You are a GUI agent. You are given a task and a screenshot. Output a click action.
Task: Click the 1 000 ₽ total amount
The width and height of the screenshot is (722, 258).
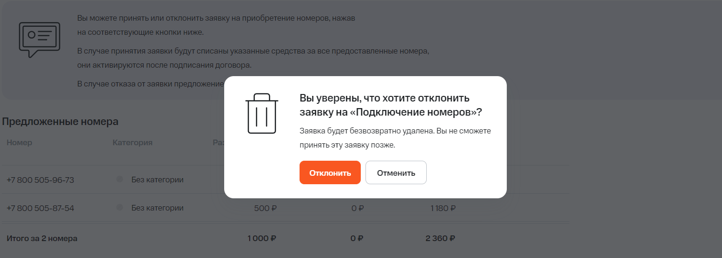[262, 238]
